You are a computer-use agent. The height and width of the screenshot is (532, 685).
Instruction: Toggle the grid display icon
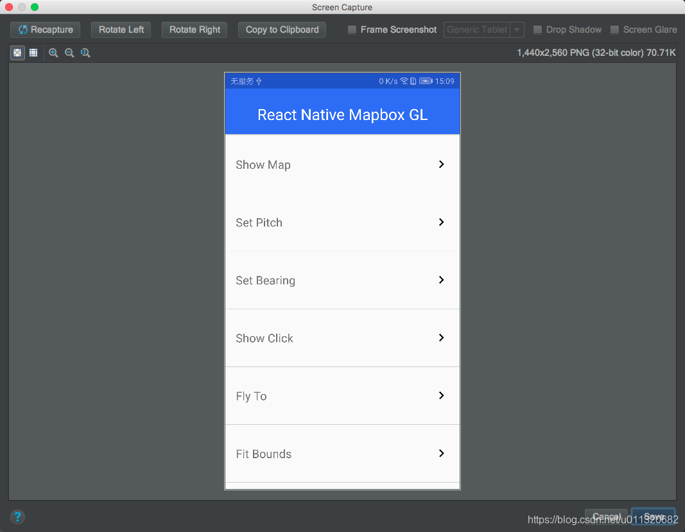click(33, 53)
